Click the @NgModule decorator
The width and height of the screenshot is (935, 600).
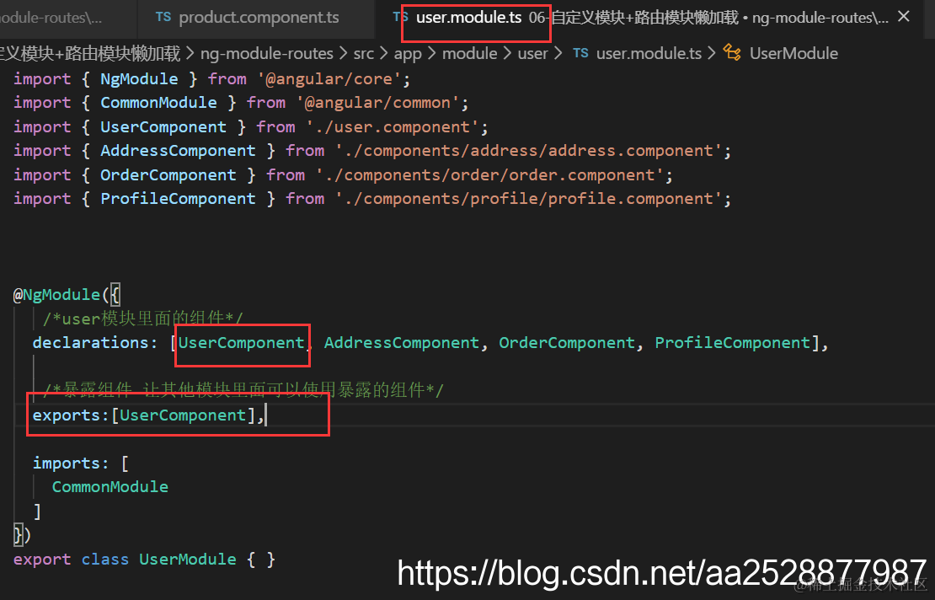(x=56, y=295)
